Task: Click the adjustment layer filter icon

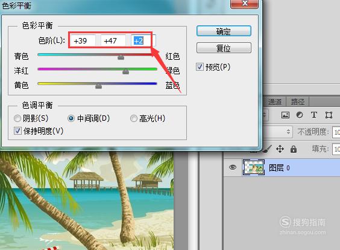Action: (300, 115)
